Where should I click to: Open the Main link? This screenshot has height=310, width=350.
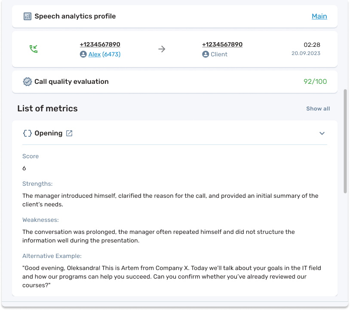click(319, 16)
